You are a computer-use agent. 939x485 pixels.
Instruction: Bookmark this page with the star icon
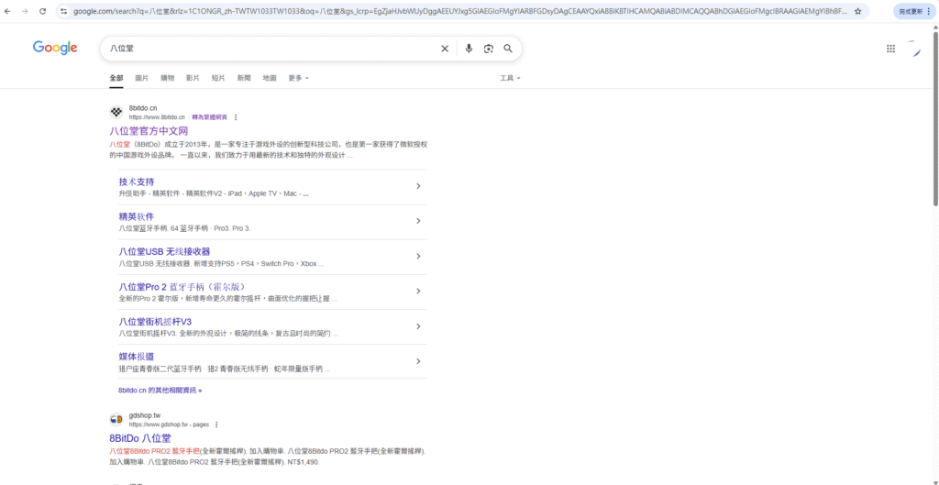[x=857, y=11]
